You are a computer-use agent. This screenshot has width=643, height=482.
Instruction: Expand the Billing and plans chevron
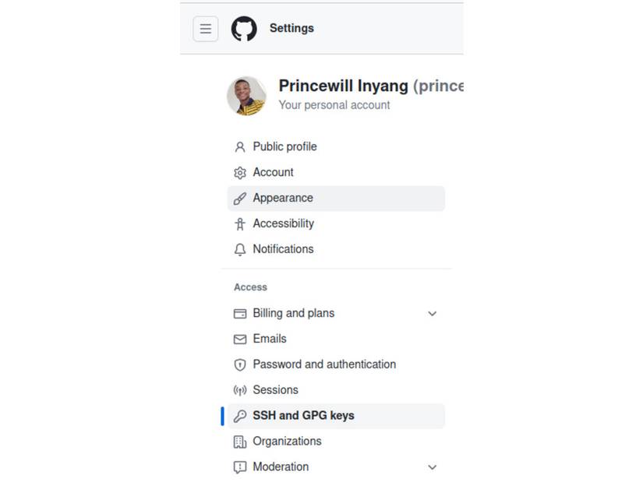tap(433, 314)
